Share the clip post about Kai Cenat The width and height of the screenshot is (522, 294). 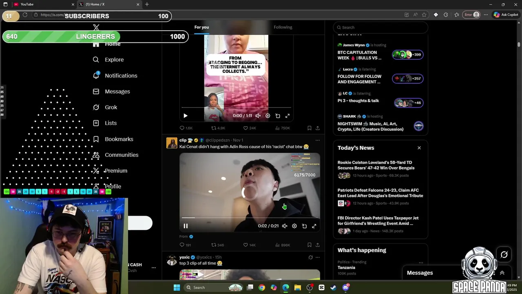318,245
